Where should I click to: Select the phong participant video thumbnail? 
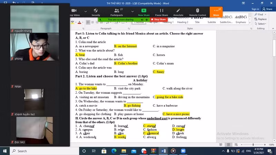[x=34, y=47]
